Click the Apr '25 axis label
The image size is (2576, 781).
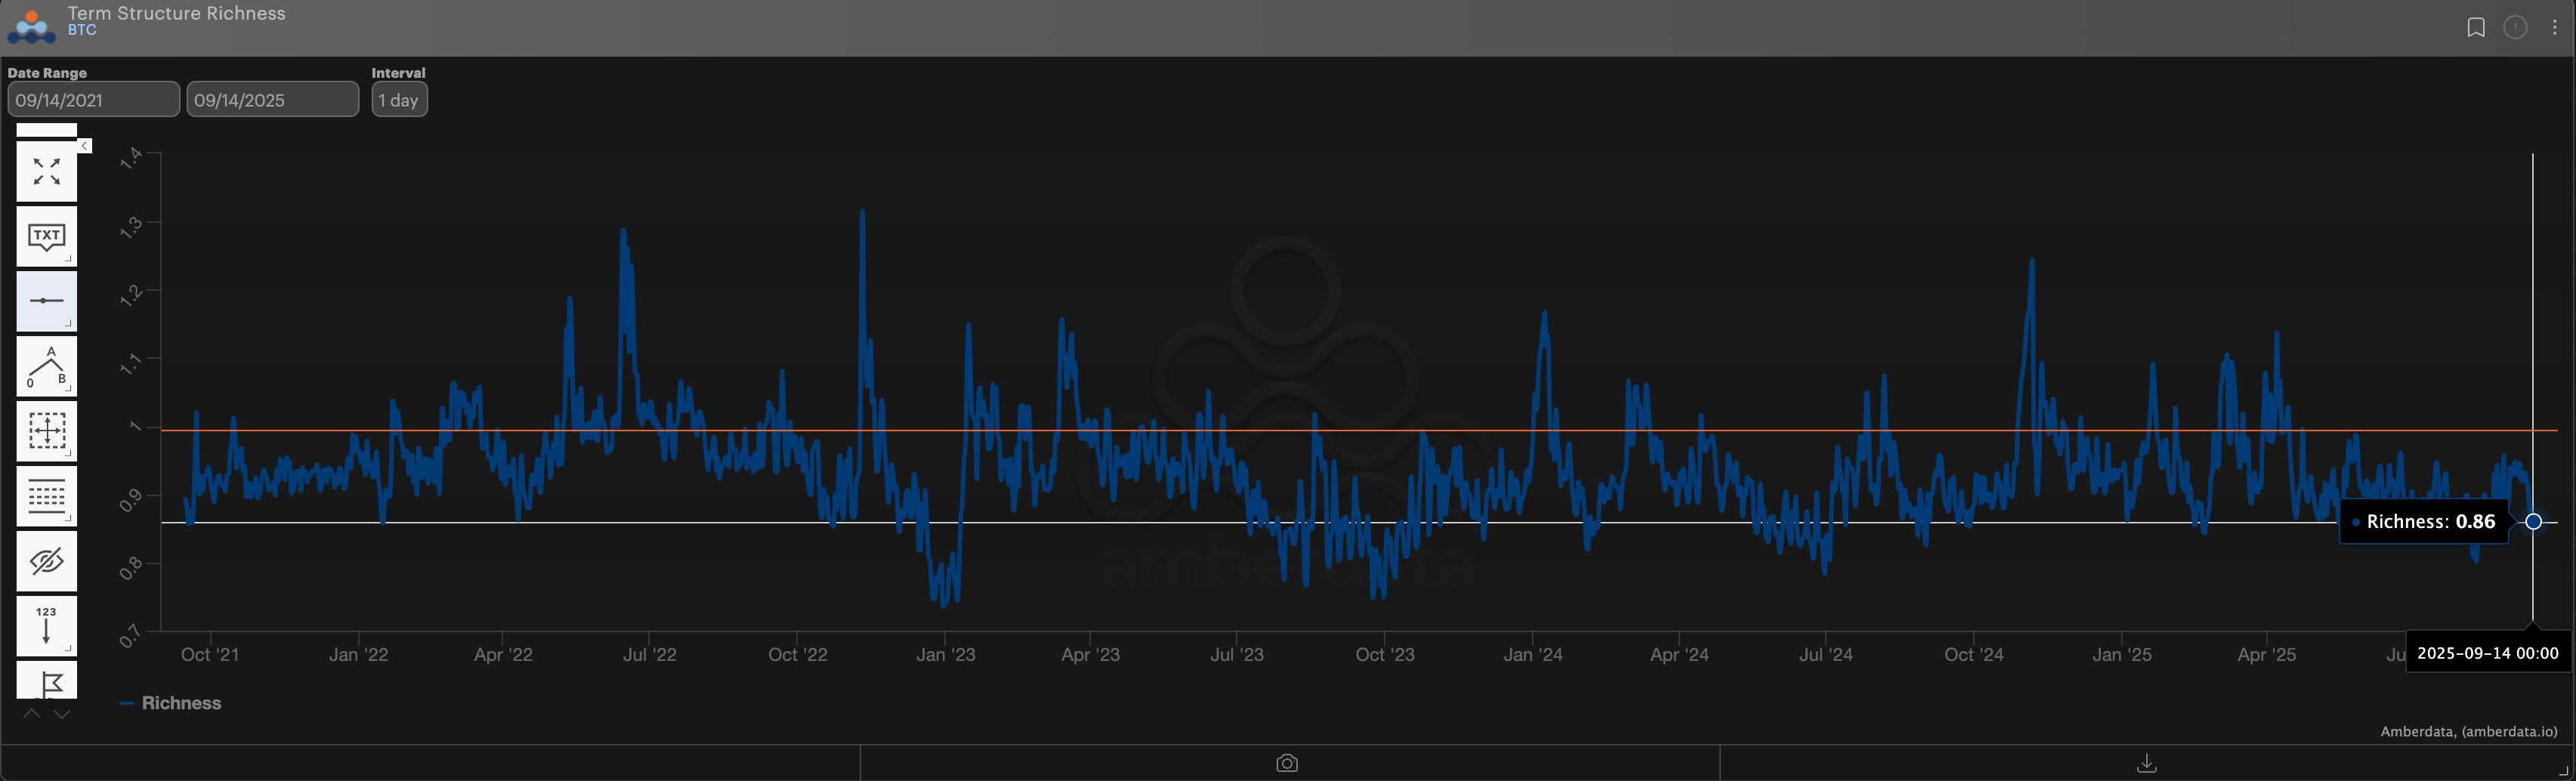coord(2267,655)
